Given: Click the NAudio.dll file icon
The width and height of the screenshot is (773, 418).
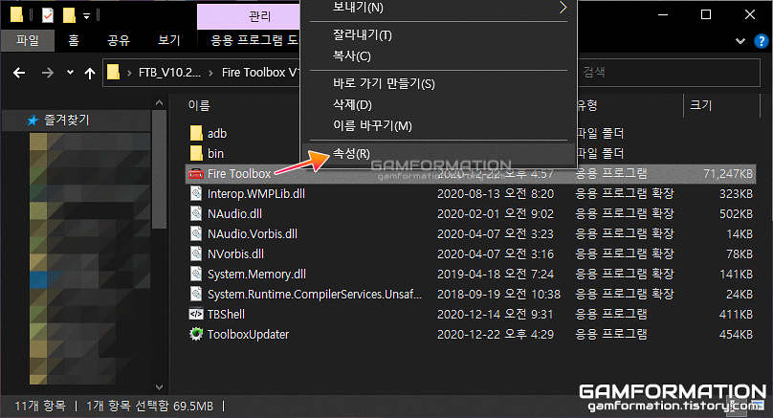Looking at the screenshot, I should click(x=196, y=213).
